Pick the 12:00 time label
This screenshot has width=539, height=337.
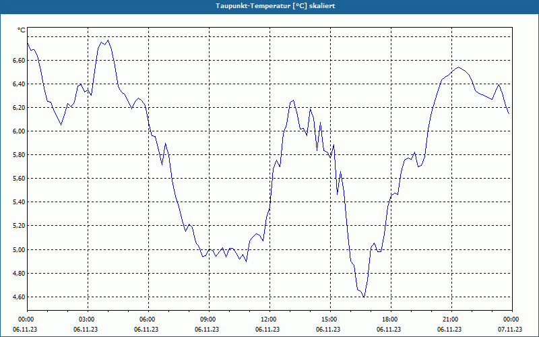coord(267,319)
